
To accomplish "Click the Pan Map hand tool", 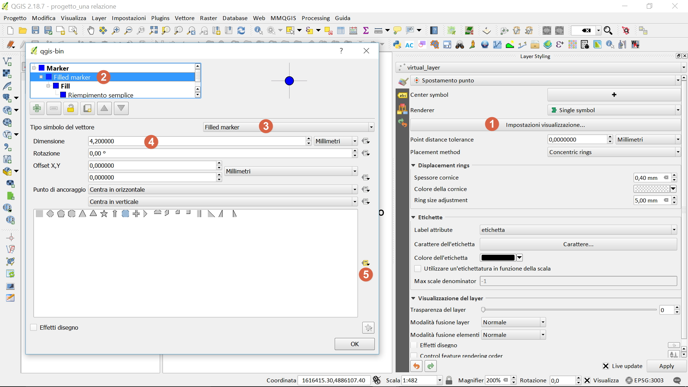I will 91,31.
